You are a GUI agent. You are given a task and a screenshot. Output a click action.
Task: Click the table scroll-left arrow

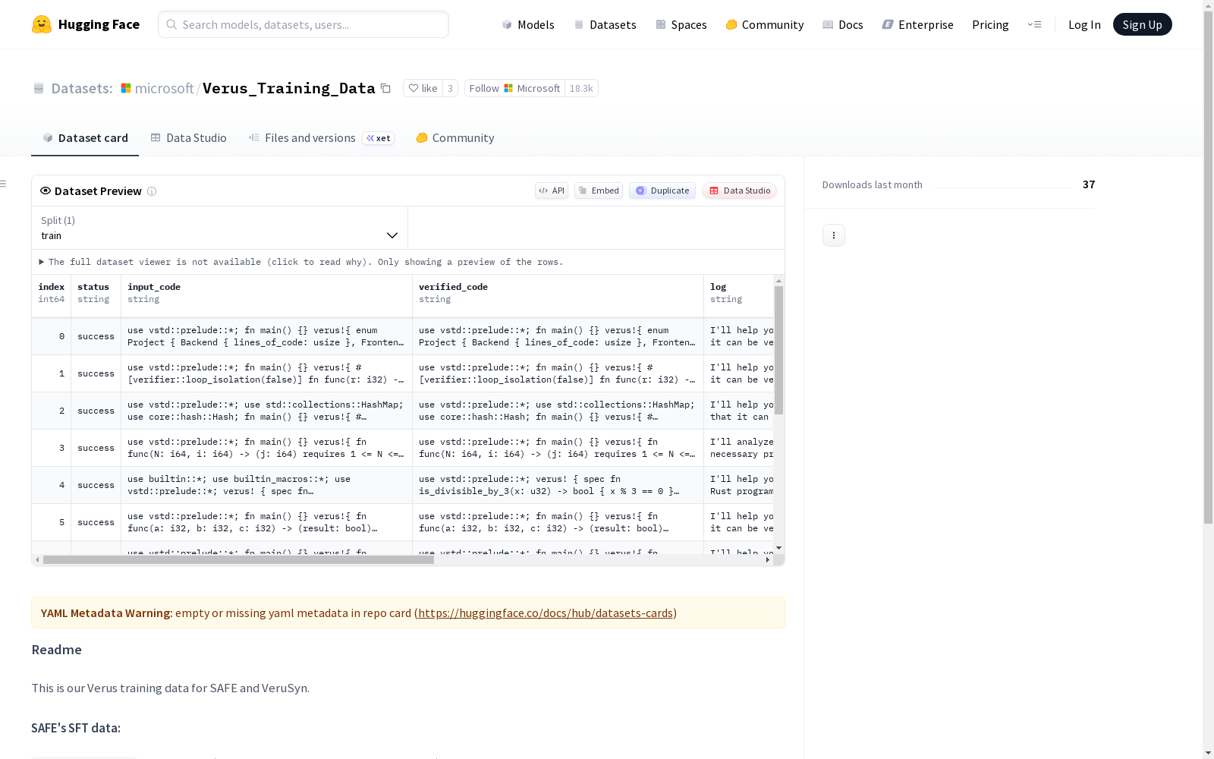click(37, 560)
